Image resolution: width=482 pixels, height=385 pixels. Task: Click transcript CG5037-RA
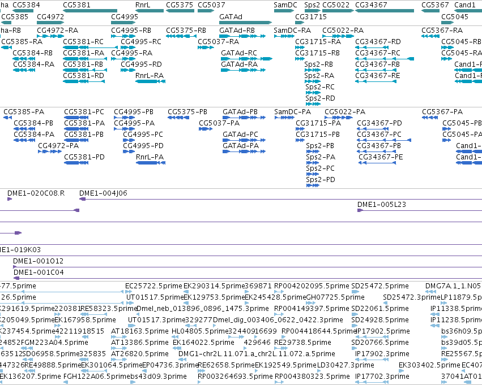point(218,42)
